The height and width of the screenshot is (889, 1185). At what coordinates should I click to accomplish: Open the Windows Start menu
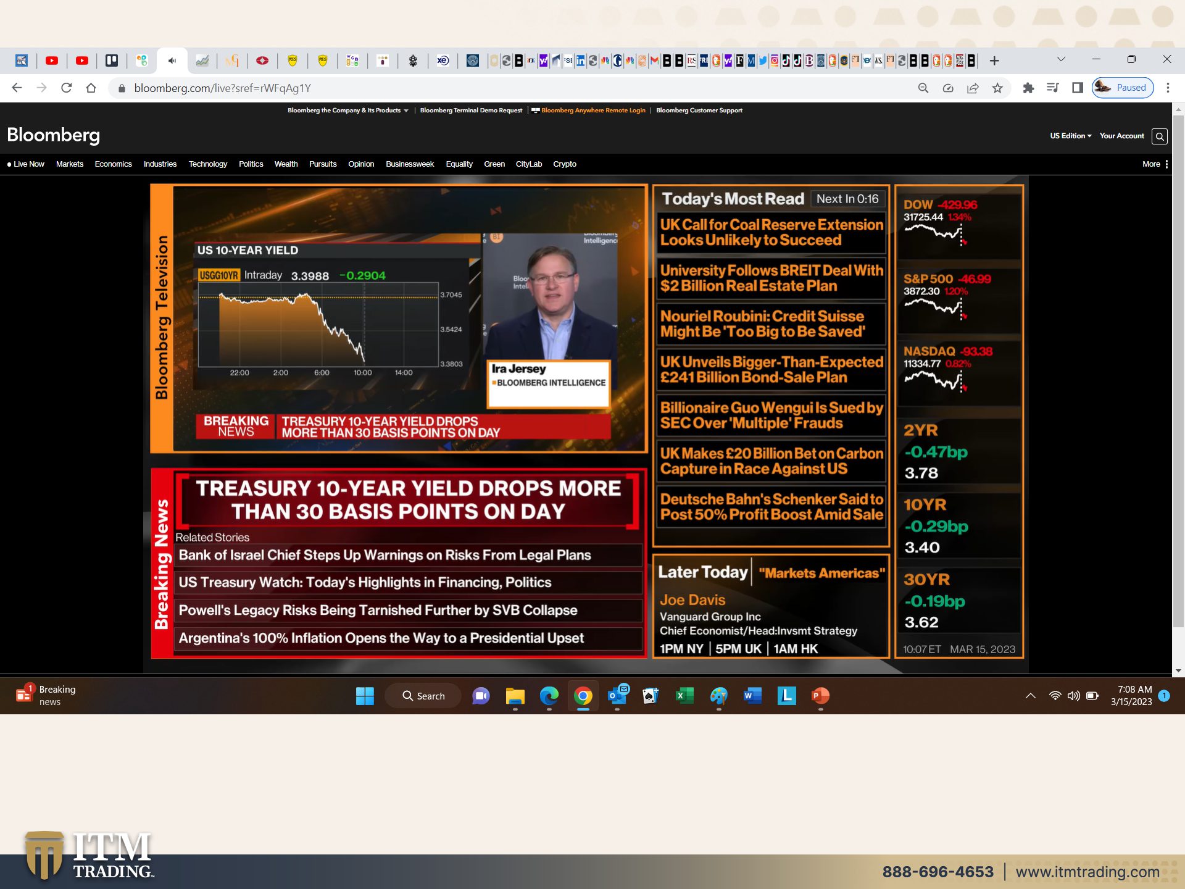point(365,696)
